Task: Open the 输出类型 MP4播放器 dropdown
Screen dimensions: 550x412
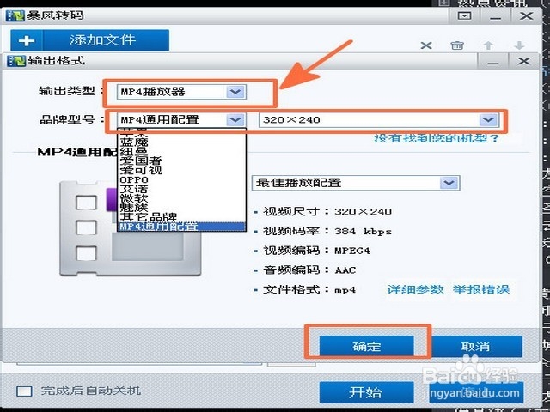Action: click(x=181, y=92)
